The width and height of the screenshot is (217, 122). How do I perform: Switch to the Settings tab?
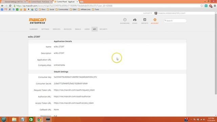point(45,29)
